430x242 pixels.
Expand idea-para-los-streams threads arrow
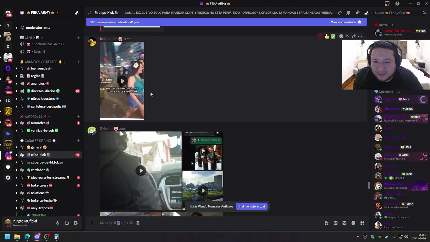click(17, 177)
